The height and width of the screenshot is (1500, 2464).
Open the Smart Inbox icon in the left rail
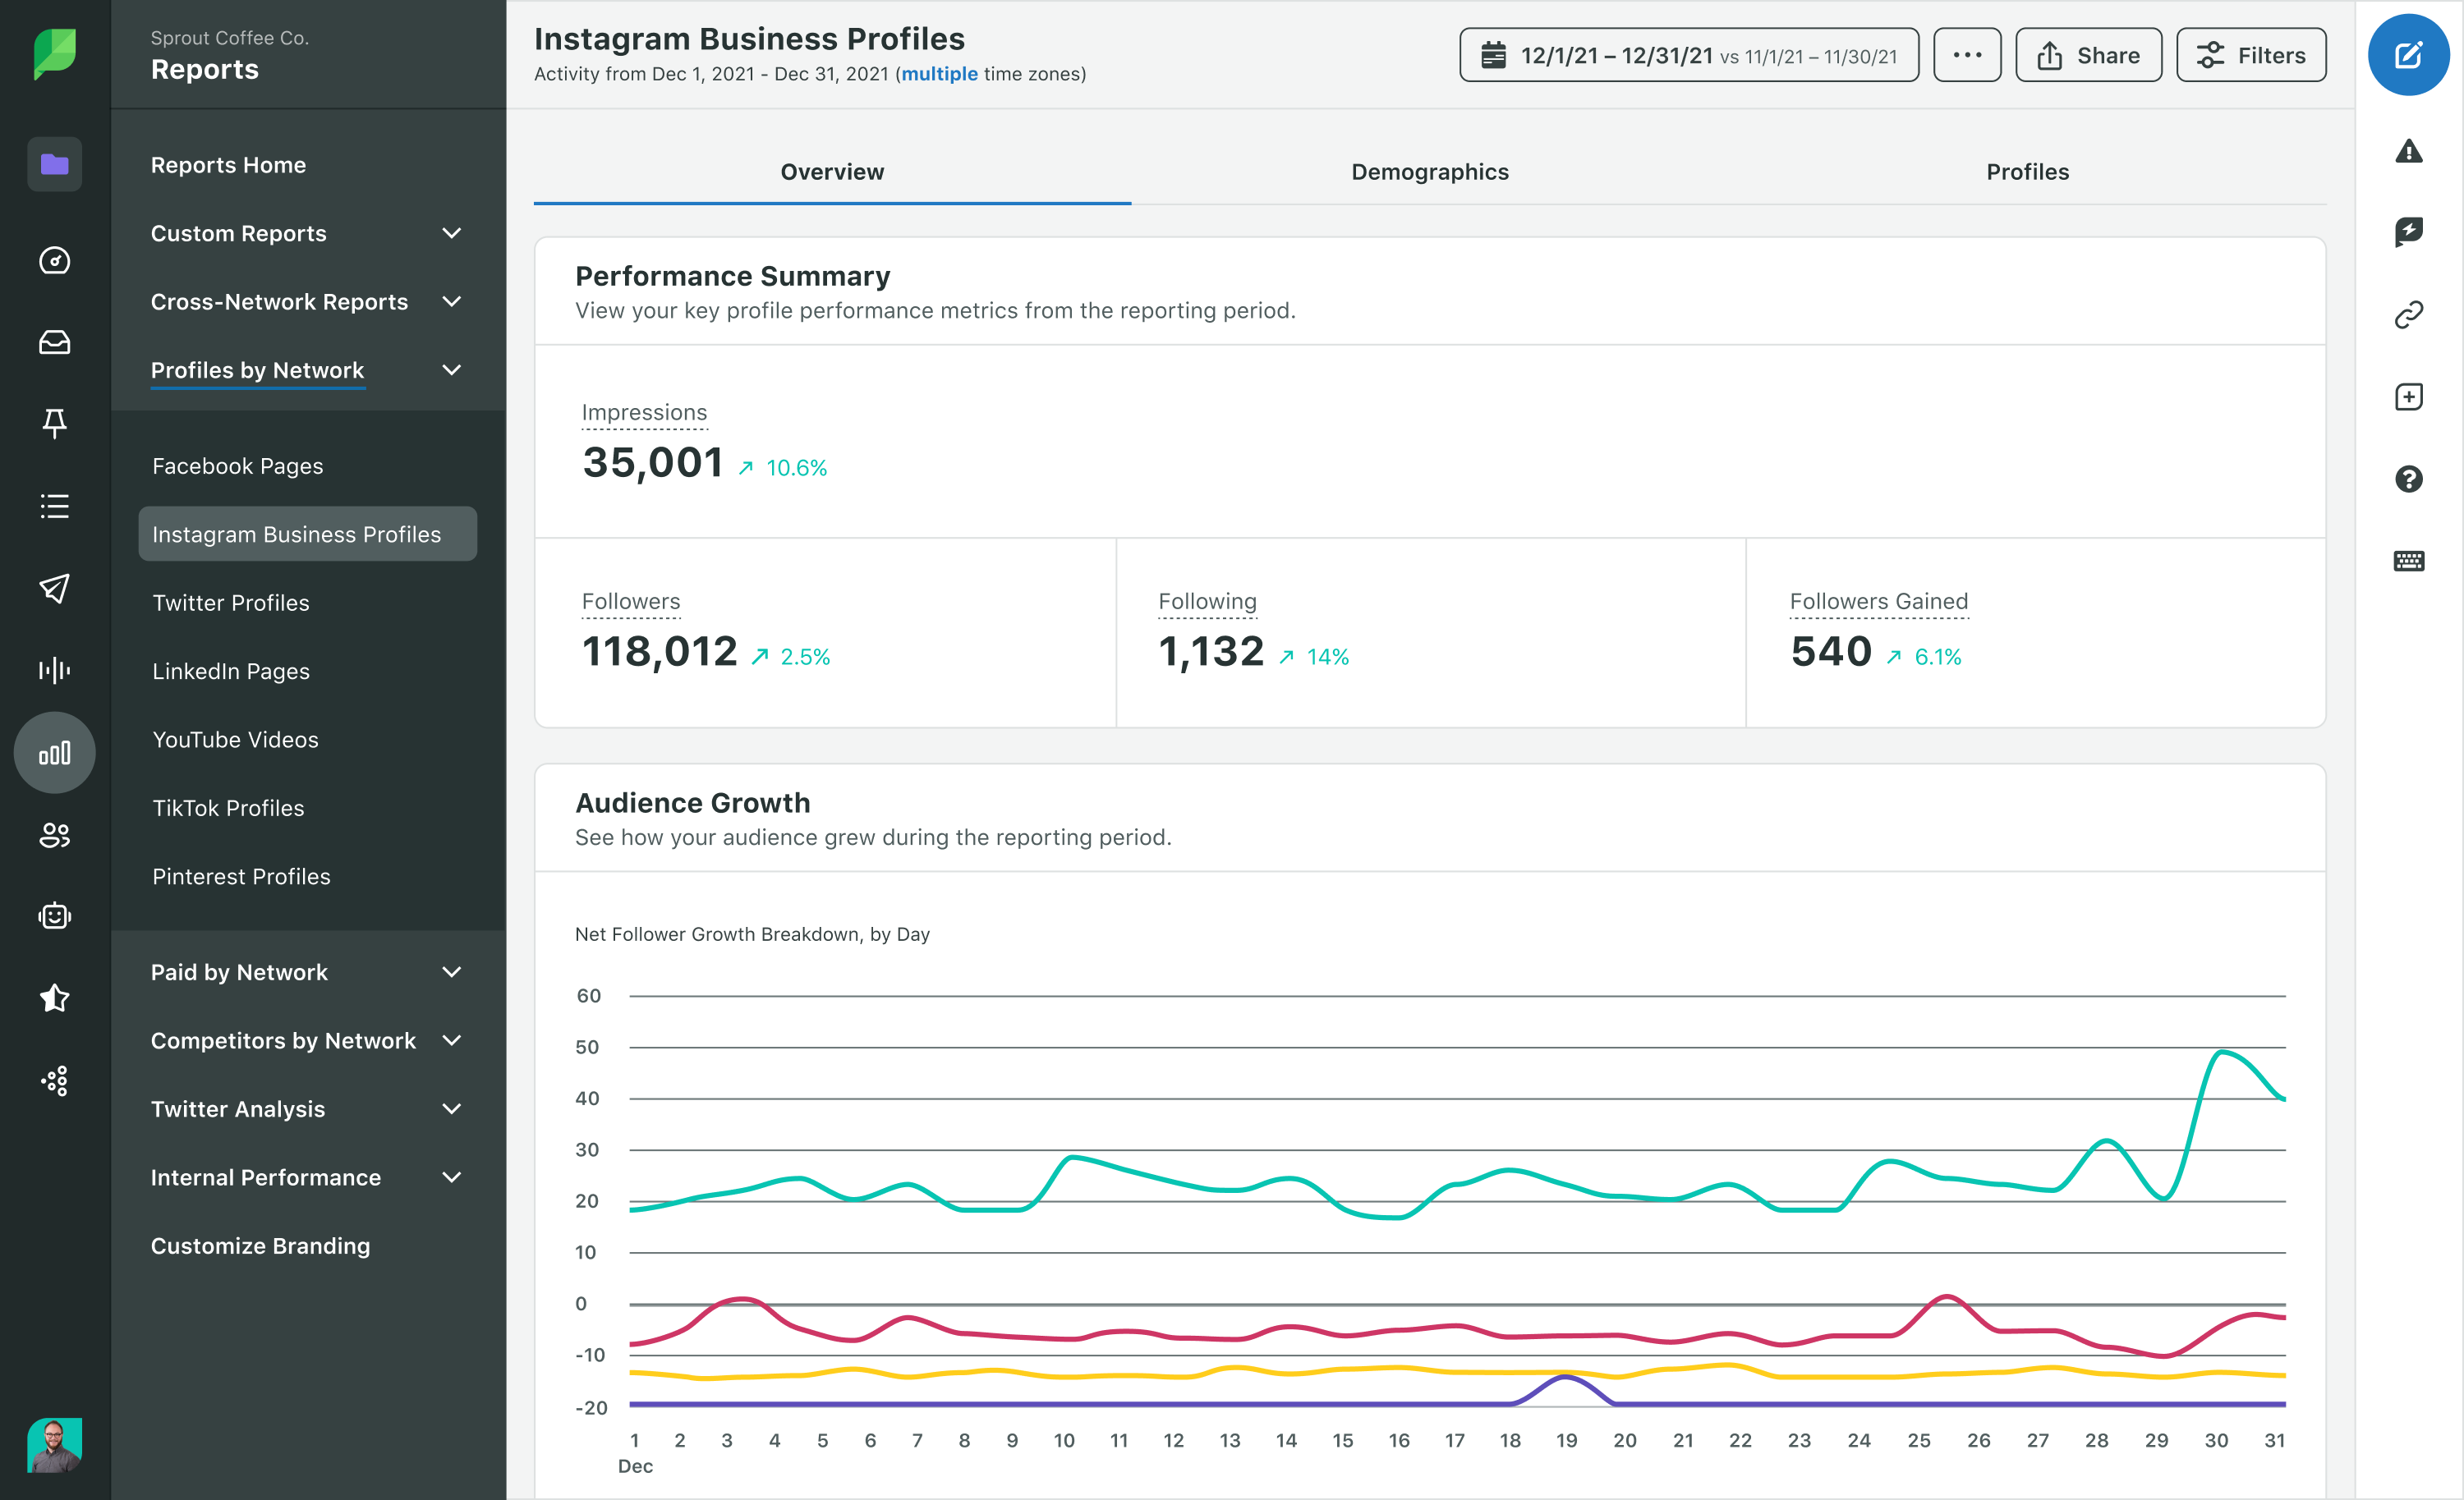(55, 342)
